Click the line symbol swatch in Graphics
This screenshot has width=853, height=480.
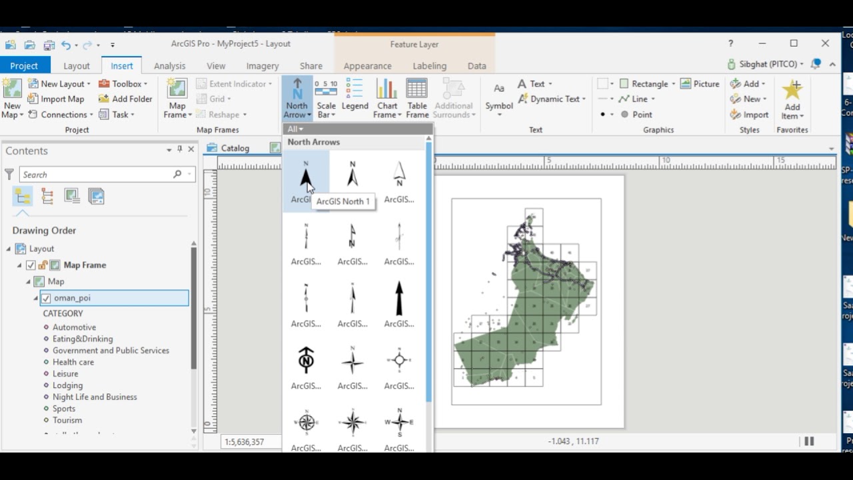603,99
